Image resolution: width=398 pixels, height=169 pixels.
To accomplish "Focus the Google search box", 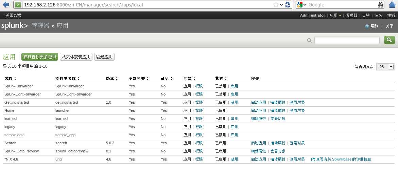I will pyautogui.click(x=342, y=5).
